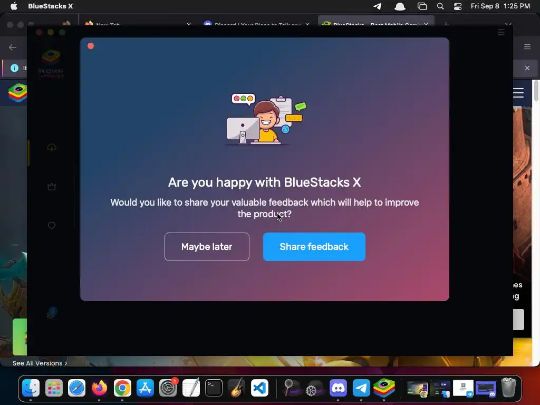
Task: Open a new browser tab with plus button
Action: click(446, 24)
